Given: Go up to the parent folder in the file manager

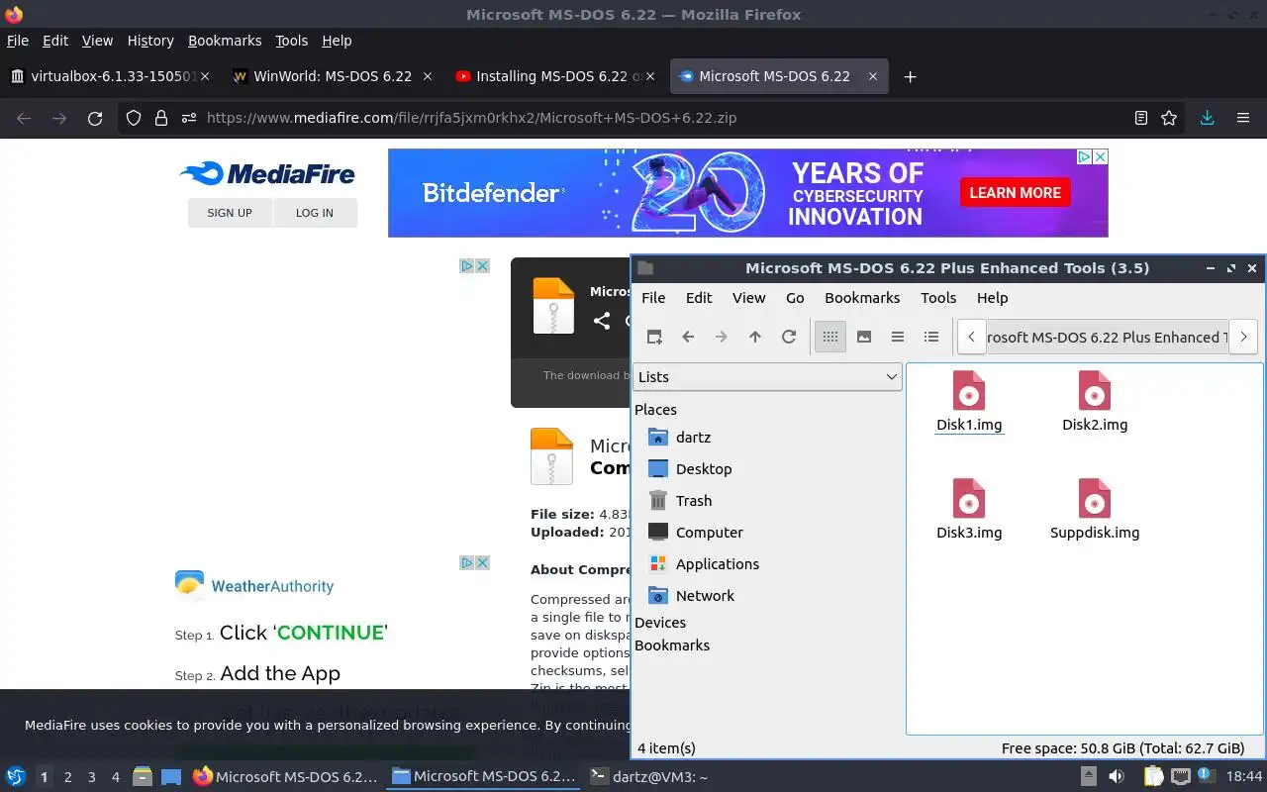Looking at the screenshot, I should [x=755, y=337].
